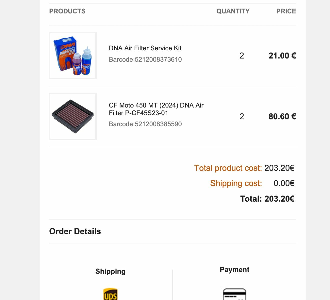Click the PRODUCTS column header
The image size is (330, 300).
[x=67, y=11]
